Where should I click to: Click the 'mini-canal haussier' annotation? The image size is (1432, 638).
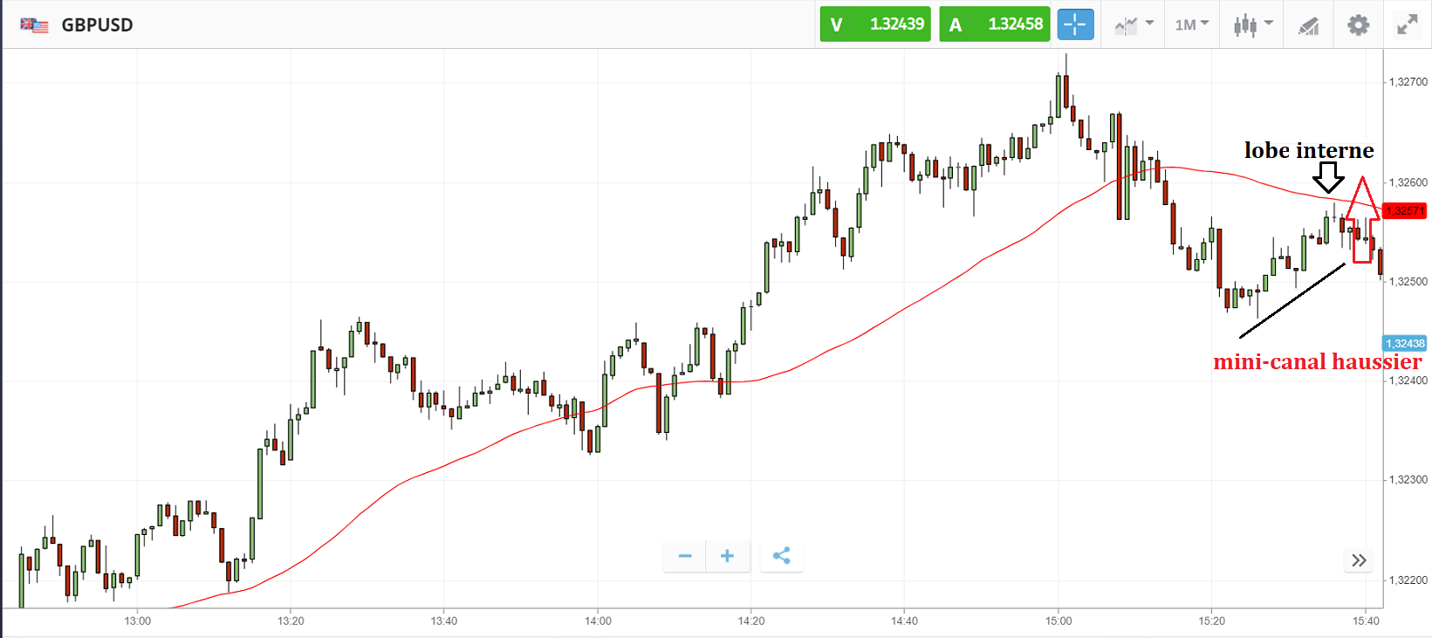click(x=1317, y=361)
